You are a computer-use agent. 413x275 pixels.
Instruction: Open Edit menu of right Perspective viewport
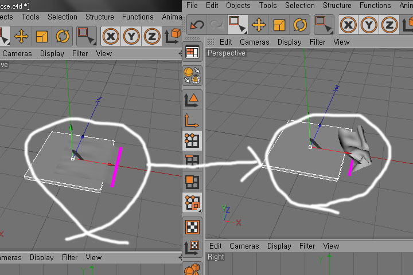[x=226, y=42]
